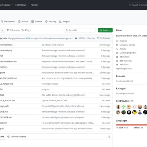The image size is (147, 147).
Task: View the 229 watching link
Action: point(125,61)
